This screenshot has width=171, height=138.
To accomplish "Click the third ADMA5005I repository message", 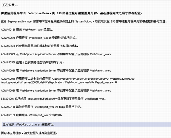I will (x=56, y=90).
